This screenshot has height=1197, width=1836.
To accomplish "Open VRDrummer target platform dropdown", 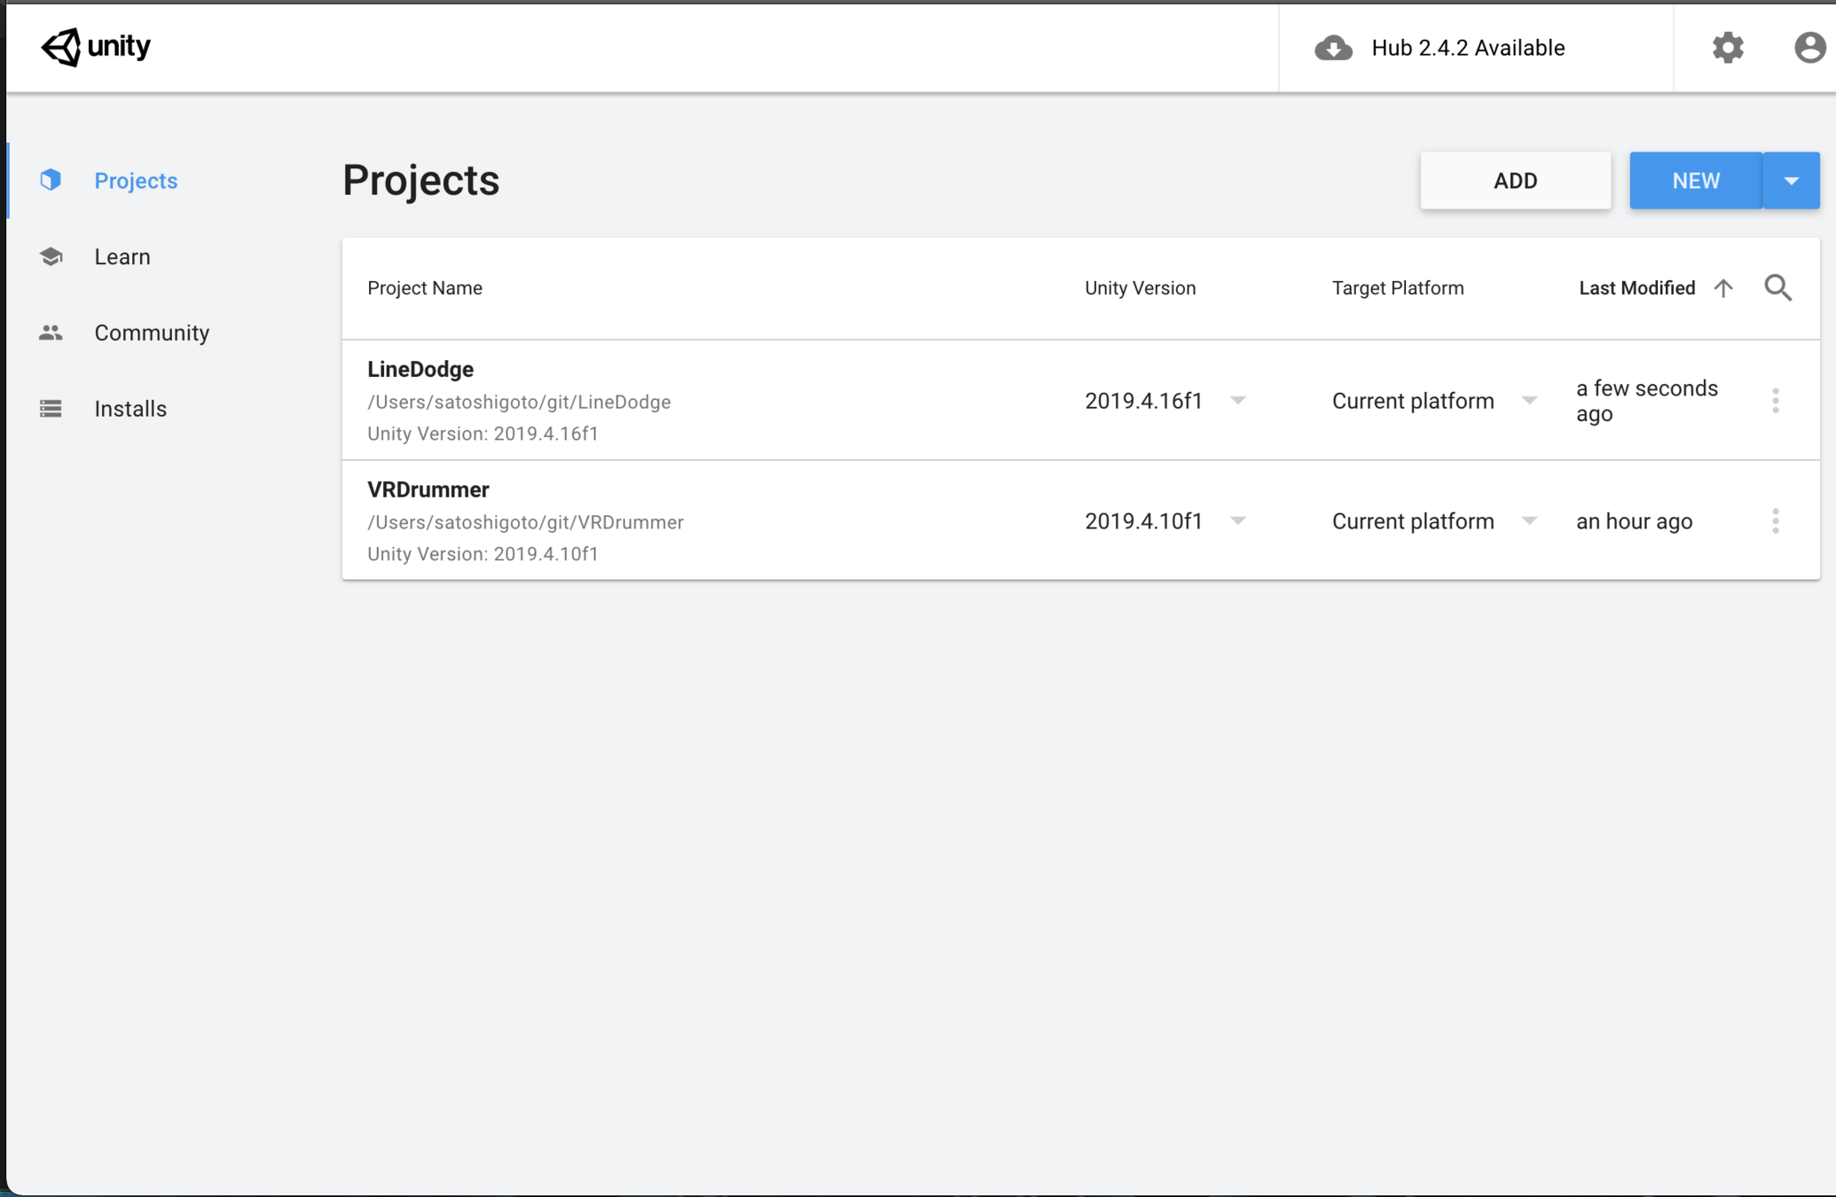I will coord(1529,521).
